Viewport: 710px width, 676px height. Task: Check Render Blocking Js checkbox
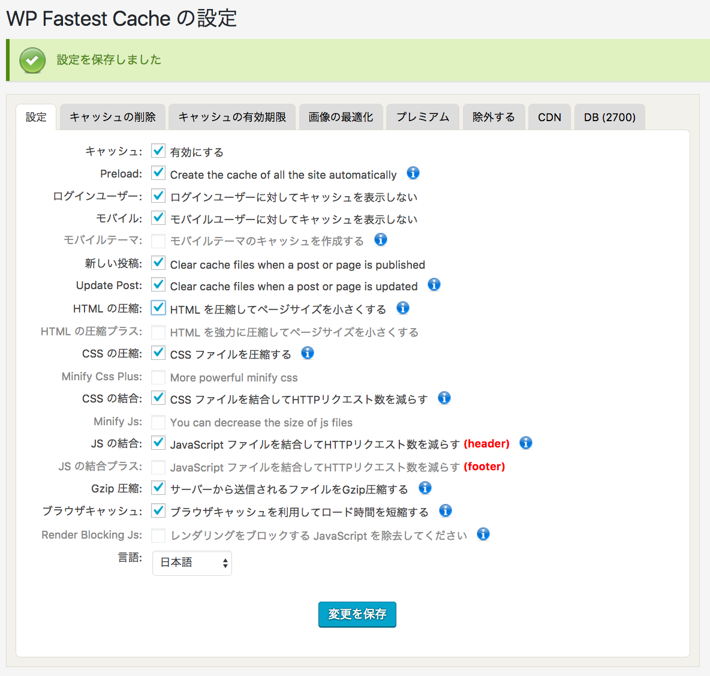(x=158, y=535)
